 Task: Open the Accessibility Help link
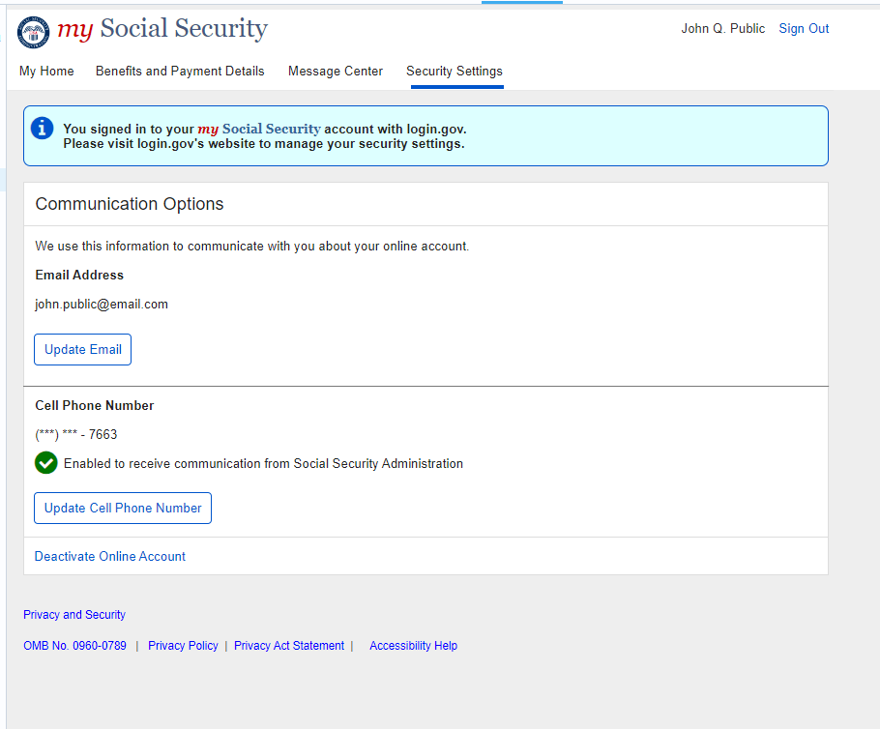[413, 646]
